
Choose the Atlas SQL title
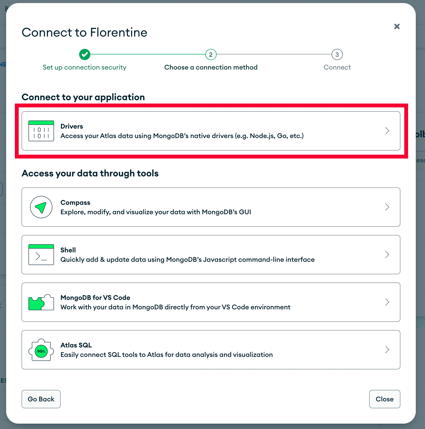[76, 345]
